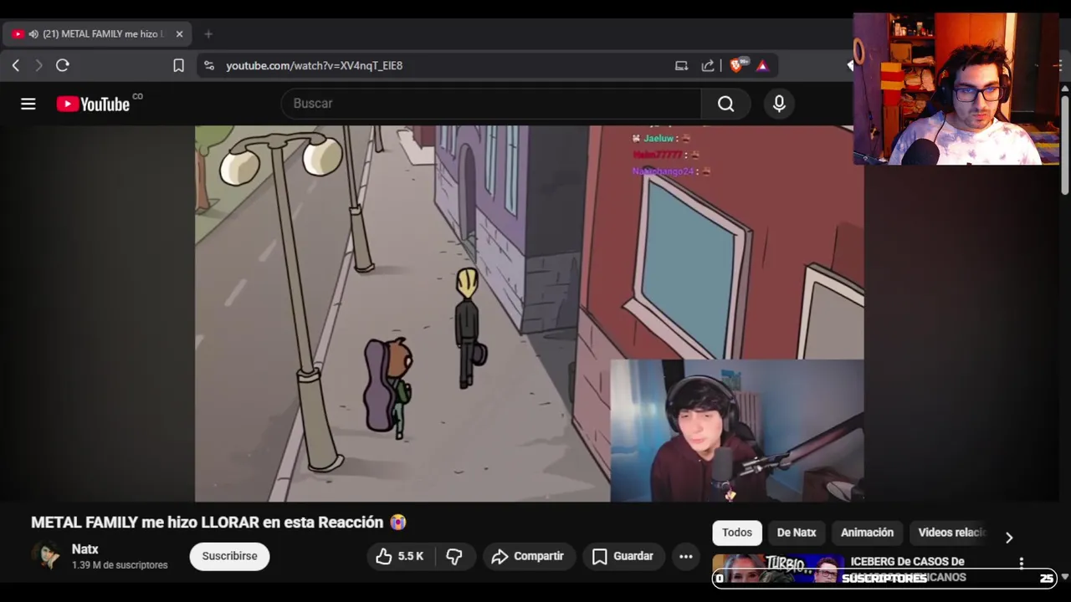
Task: Open site settings icon in address bar
Action: 209,65
